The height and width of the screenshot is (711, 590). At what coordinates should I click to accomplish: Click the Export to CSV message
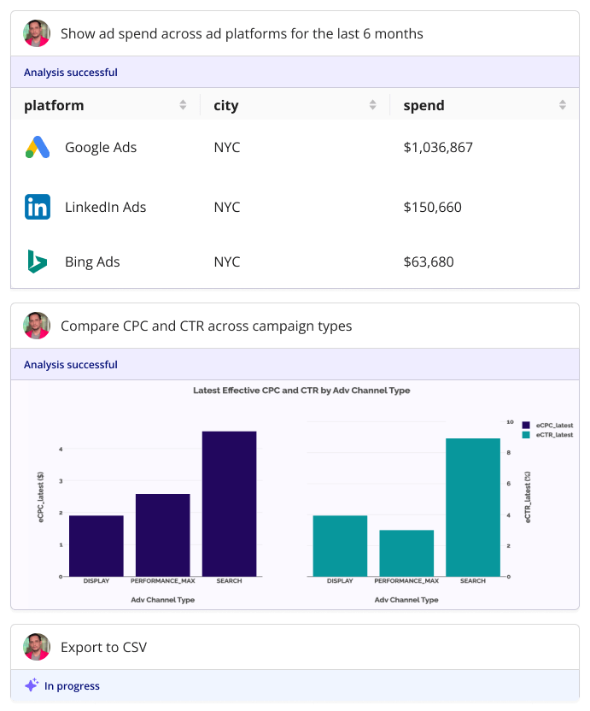click(x=103, y=647)
